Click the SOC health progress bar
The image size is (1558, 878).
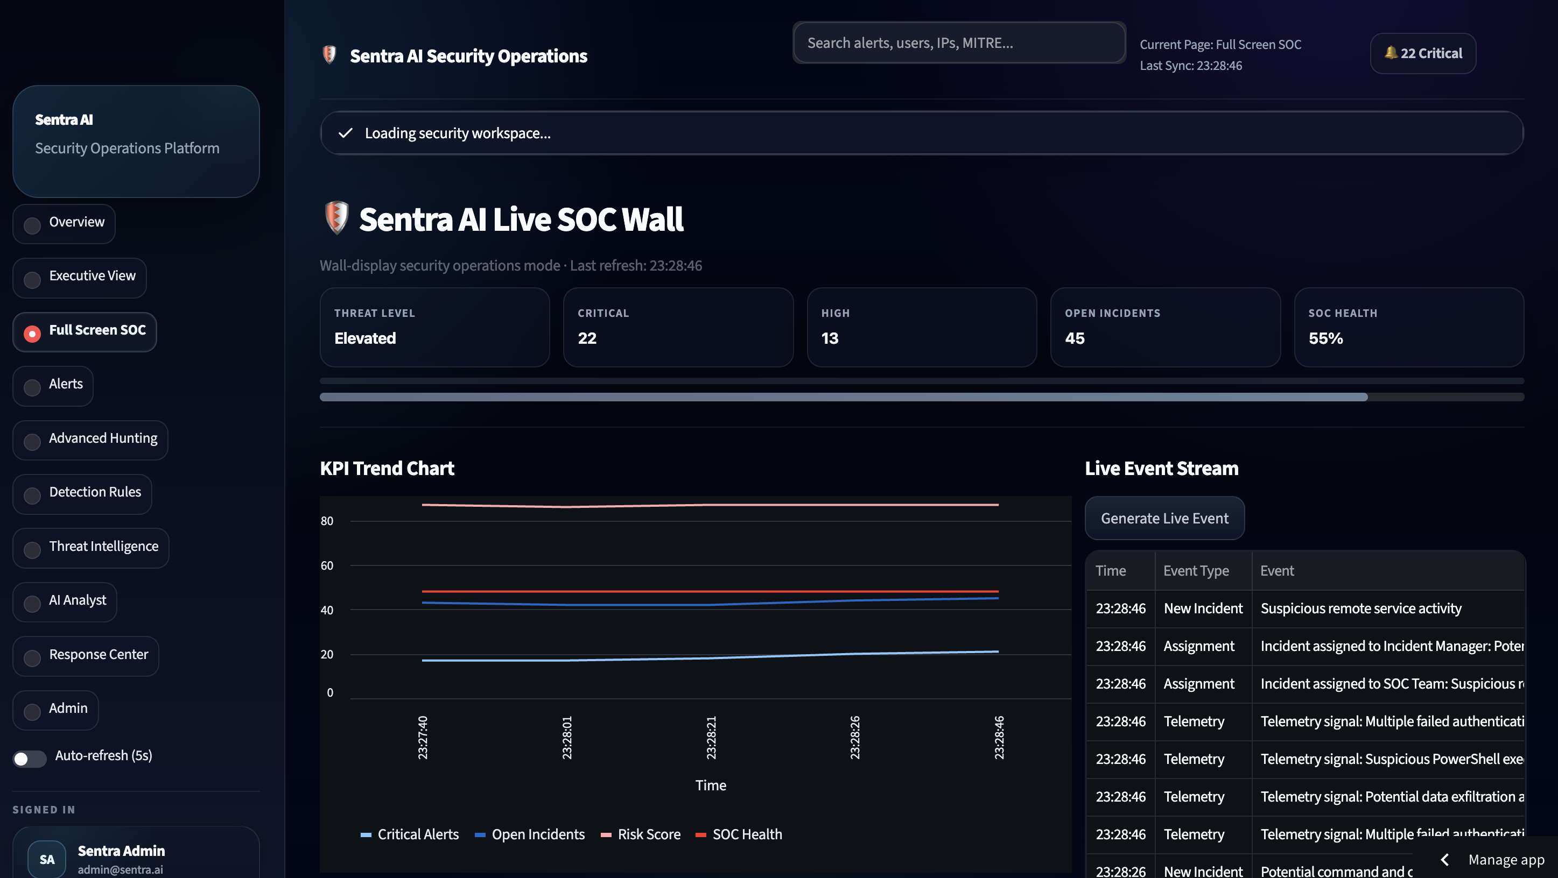(922, 397)
